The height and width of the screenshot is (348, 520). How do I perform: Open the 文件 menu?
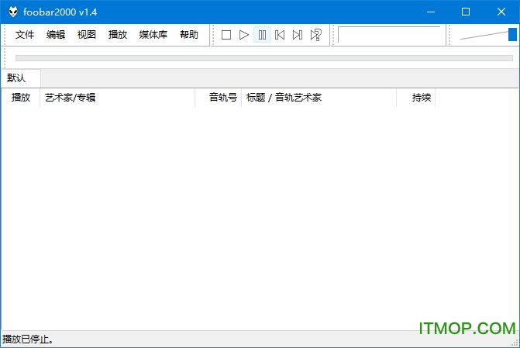pyautogui.click(x=25, y=35)
